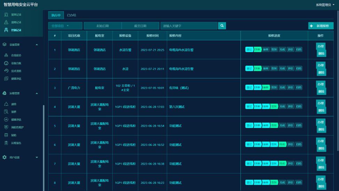The height and width of the screenshot is (191, 339).
Task: Click the 配电室 column header
Action: pyautogui.click(x=100, y=36)
